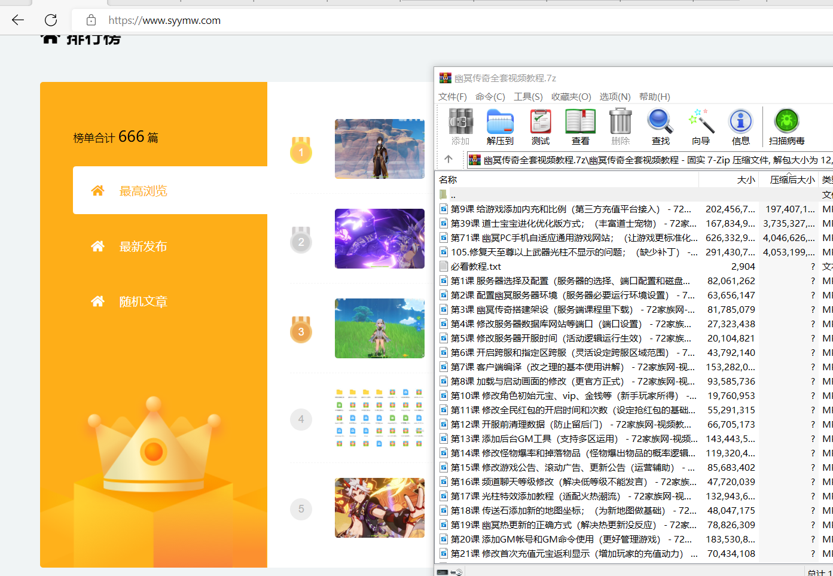
Task: Click the browser refresh icon
Action: [51, 20]
